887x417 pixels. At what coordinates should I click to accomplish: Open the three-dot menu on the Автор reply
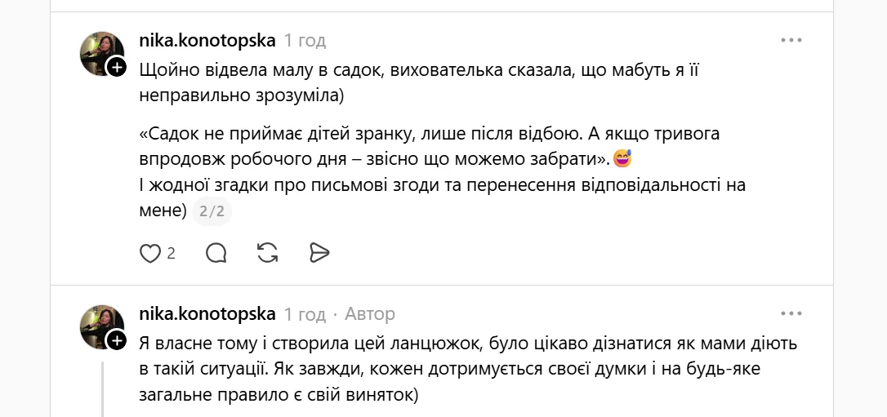point(791,313)
